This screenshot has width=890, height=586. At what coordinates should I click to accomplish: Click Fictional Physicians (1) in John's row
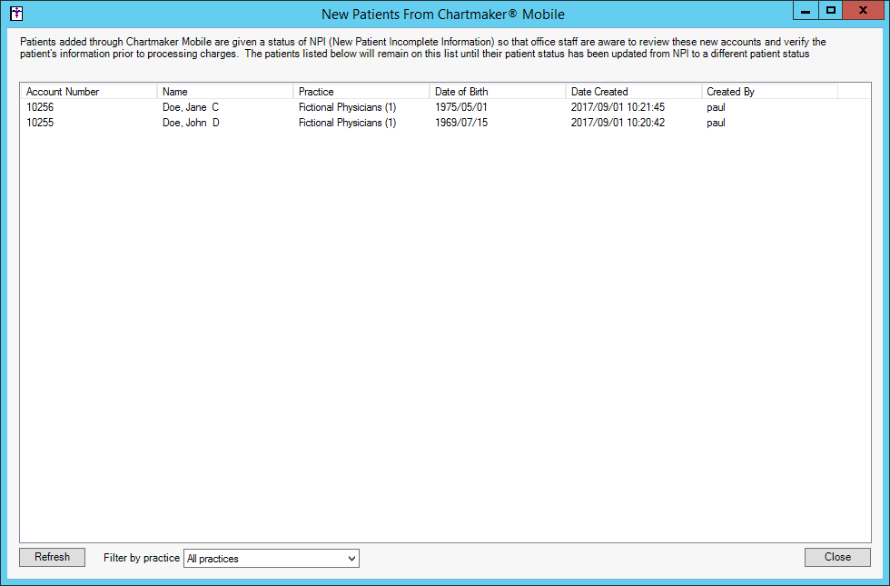(347, 123)
